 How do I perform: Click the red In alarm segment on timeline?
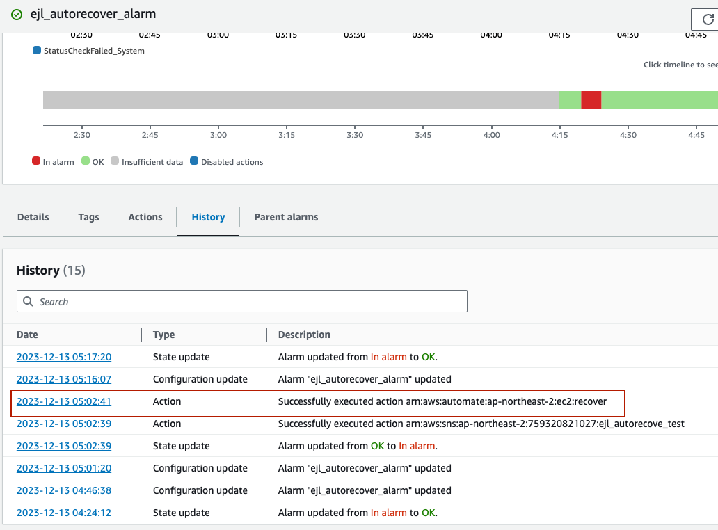[x=591, y=99]
